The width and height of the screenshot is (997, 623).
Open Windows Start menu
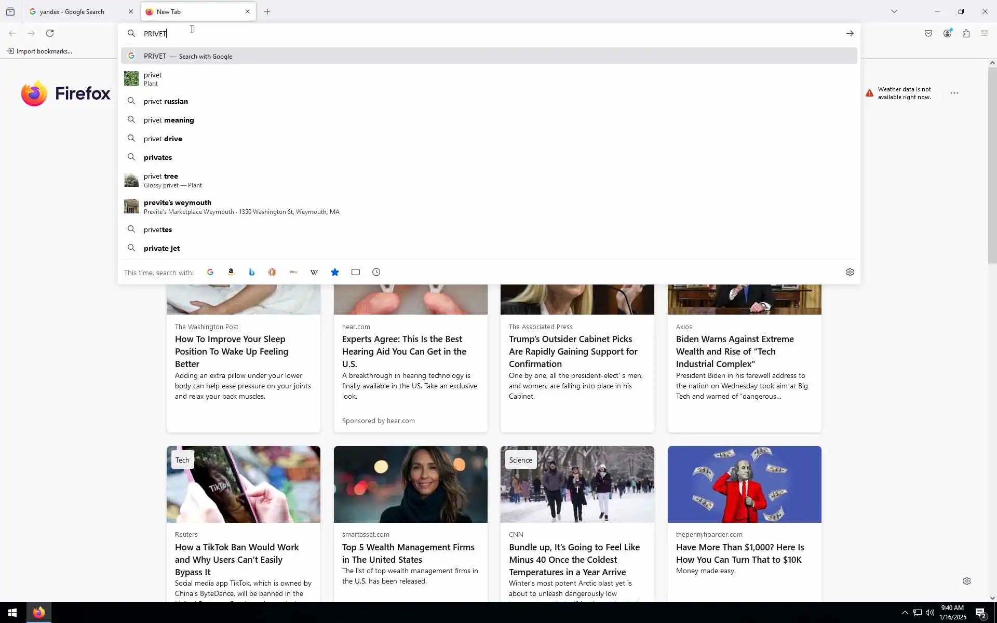(12, 613)
